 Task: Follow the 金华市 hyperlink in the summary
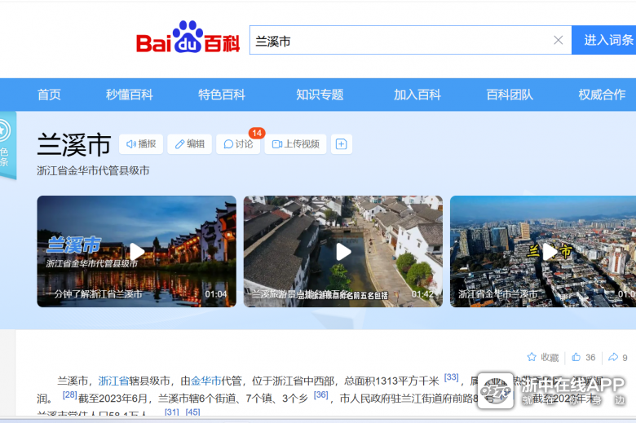click(x=205, y=381)
